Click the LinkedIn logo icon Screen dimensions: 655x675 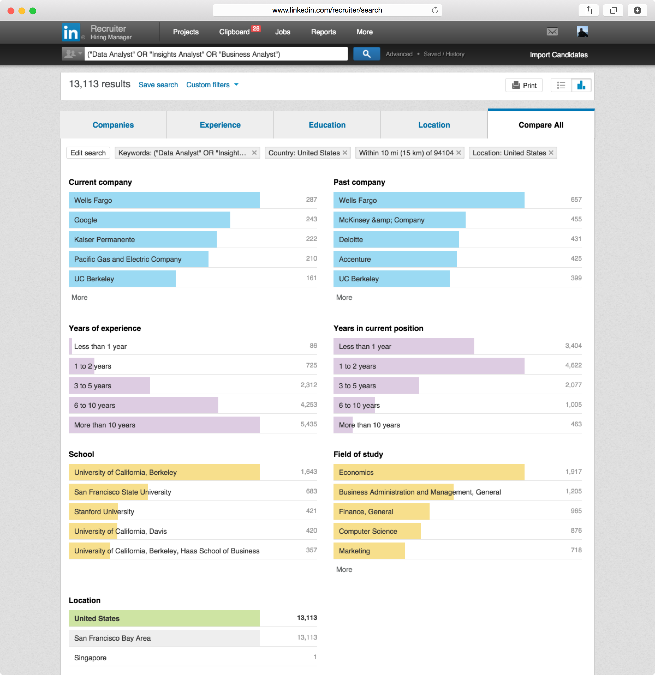coord(71,32)
